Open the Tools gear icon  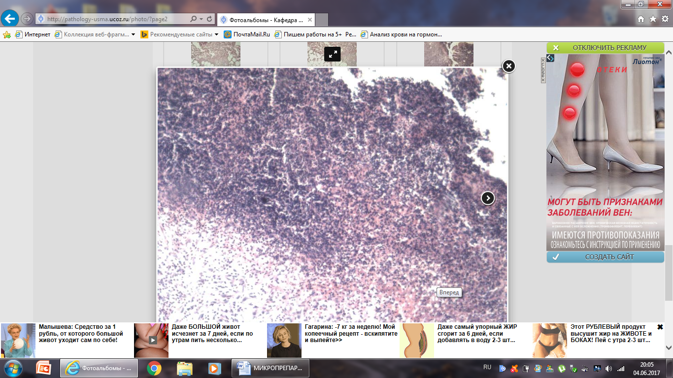pos(665,19)
